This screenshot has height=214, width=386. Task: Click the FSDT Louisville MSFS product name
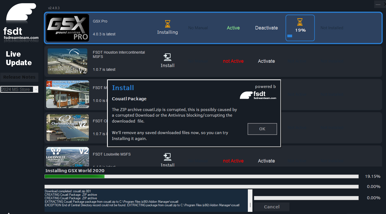pos(112,154)
